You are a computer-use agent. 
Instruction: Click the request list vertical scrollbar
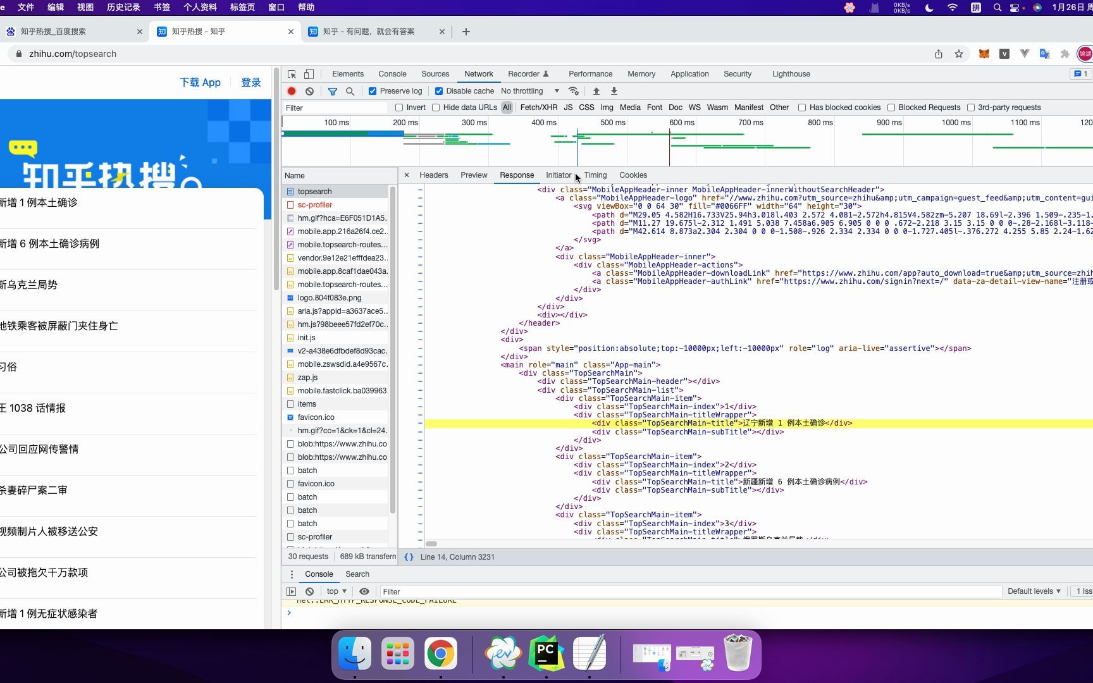coord(393,350)
